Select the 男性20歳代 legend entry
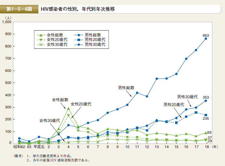Image resolution: width=225 pixels, height=166 pixels. click(90, 40)
